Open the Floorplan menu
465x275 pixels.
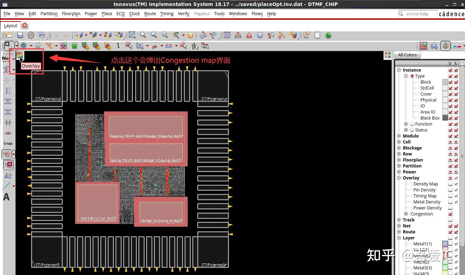point(71,14)
